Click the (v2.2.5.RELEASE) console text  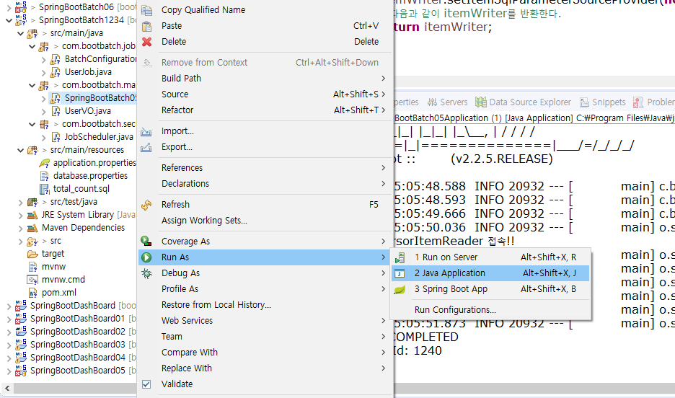pos(501,159)
